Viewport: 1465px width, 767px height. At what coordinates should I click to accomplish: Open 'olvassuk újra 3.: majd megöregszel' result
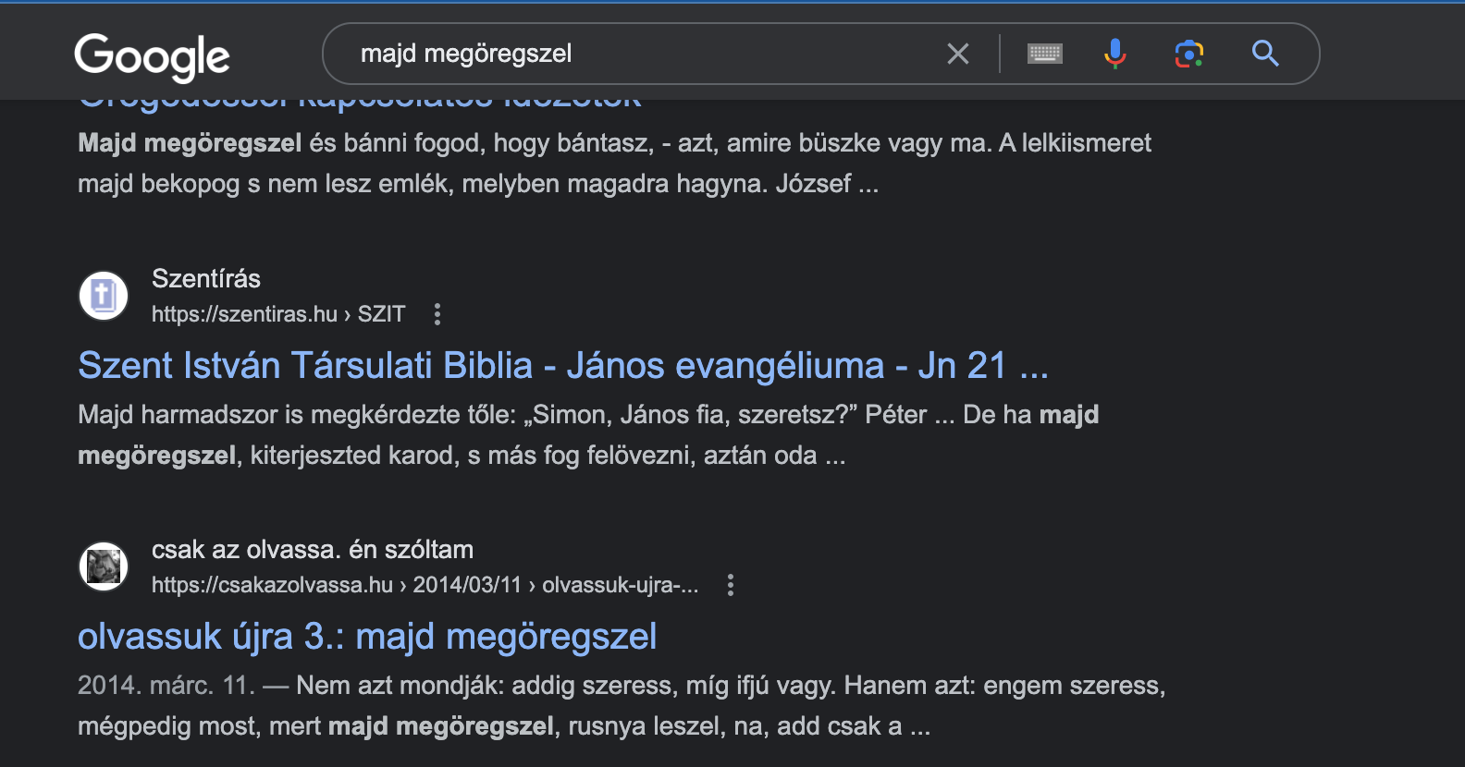click(367, 637)
